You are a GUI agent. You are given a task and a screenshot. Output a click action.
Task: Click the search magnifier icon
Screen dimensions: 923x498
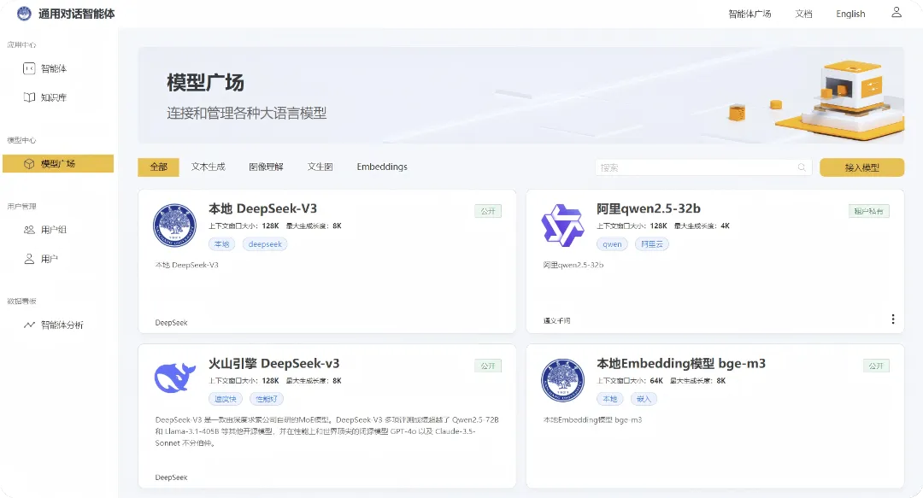(x=801, y=167)
